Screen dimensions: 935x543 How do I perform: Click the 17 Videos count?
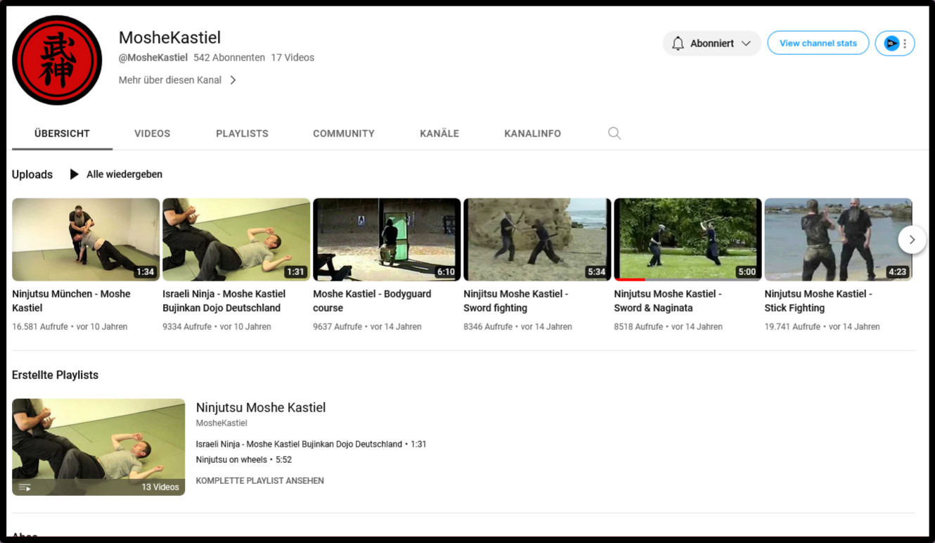click(x=292, y=58)
